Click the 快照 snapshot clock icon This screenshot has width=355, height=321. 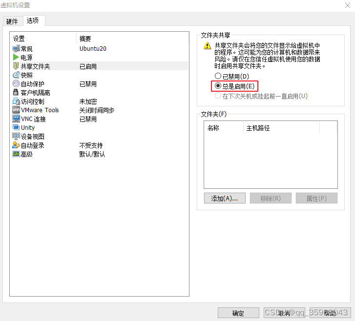[x=16, y=75]
